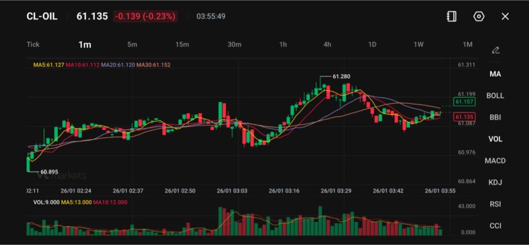Show the KDJ indicator

tap(495, 182)
